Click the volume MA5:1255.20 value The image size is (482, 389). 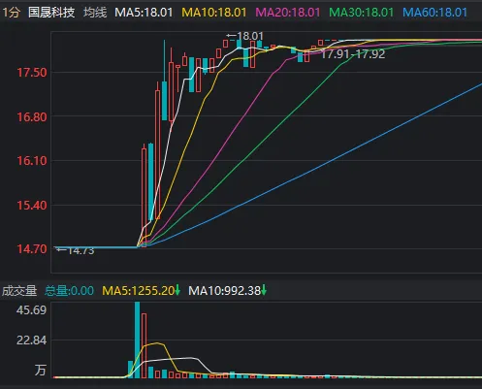(139, 291)
